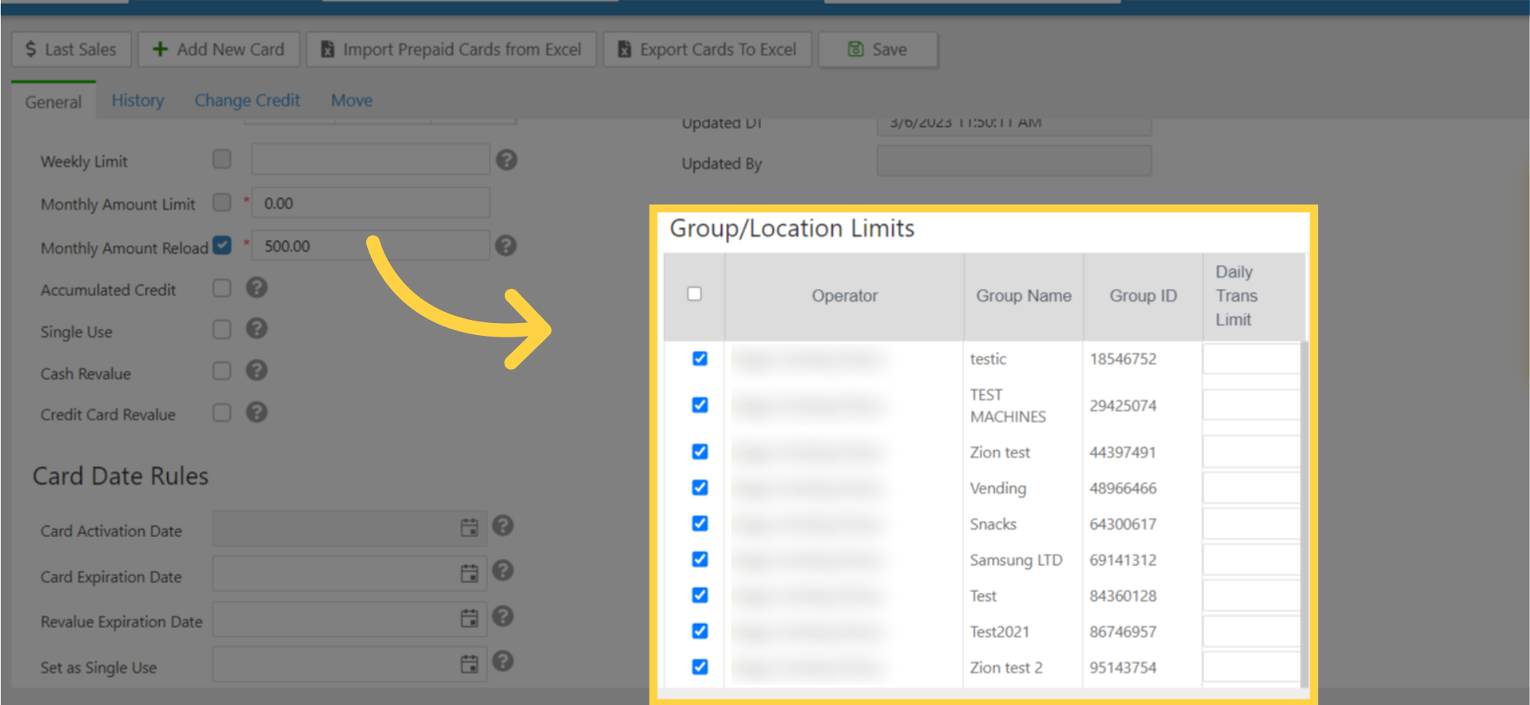This screenshot has width=1530, height=705.
Task: Uncheck the TEST MACHINES group row
Action: (700, 405)
